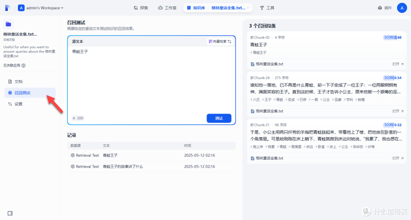411x220 pixels.
Task: Click the document icon in Chunk-24 card footer
Action: click(x=252, y=111)
